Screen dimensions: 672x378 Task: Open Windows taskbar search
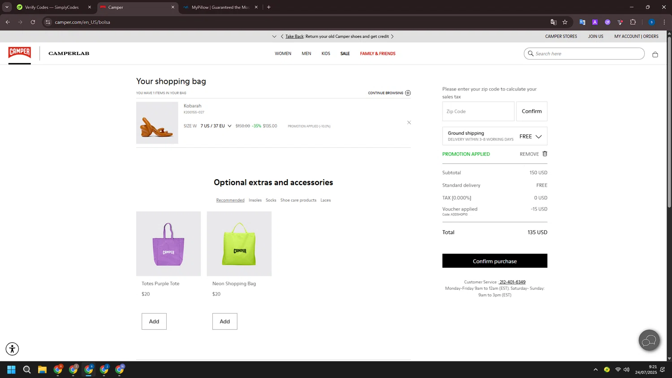tap(27, 369)
